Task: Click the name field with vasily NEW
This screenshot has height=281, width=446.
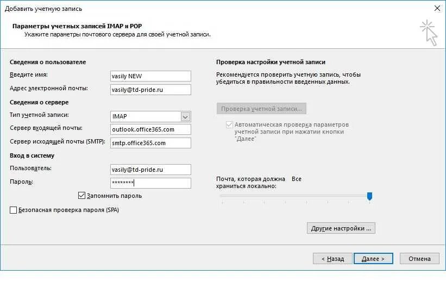Action: 150,76
